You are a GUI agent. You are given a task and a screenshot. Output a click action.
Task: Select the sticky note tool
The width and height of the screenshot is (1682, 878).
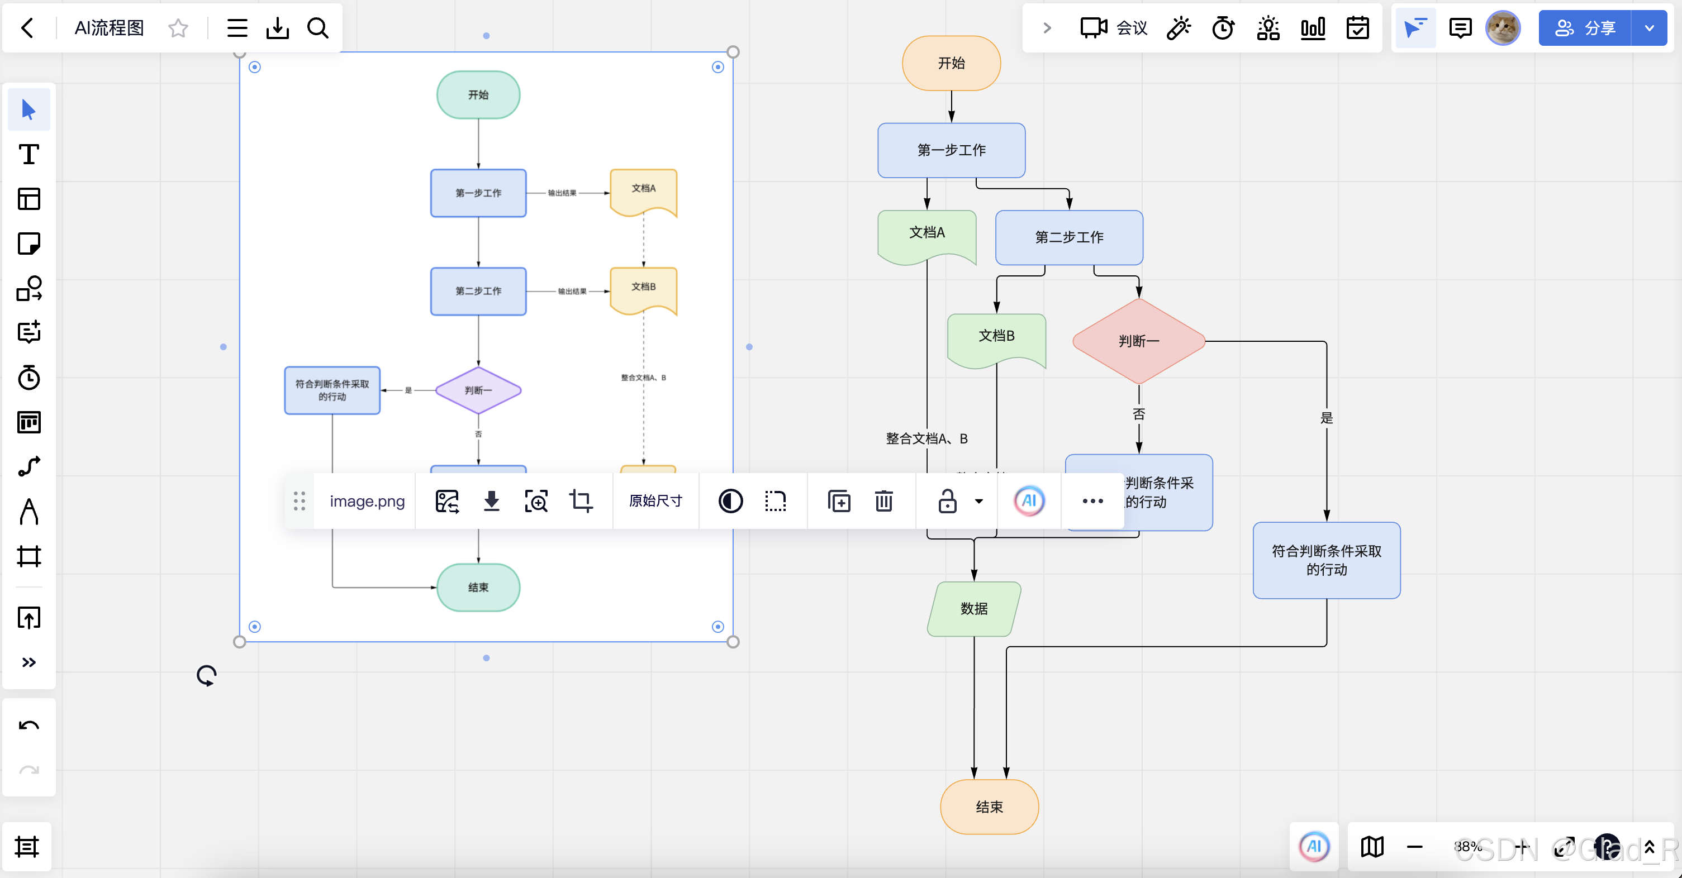tap(28, 244)
